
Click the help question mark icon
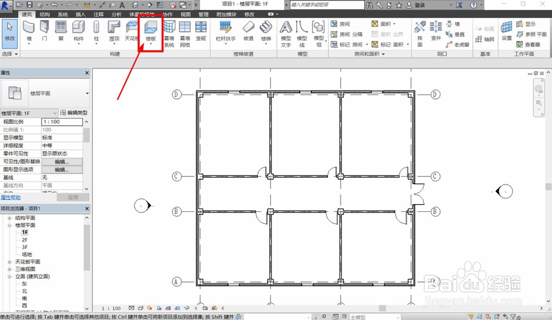474,5
